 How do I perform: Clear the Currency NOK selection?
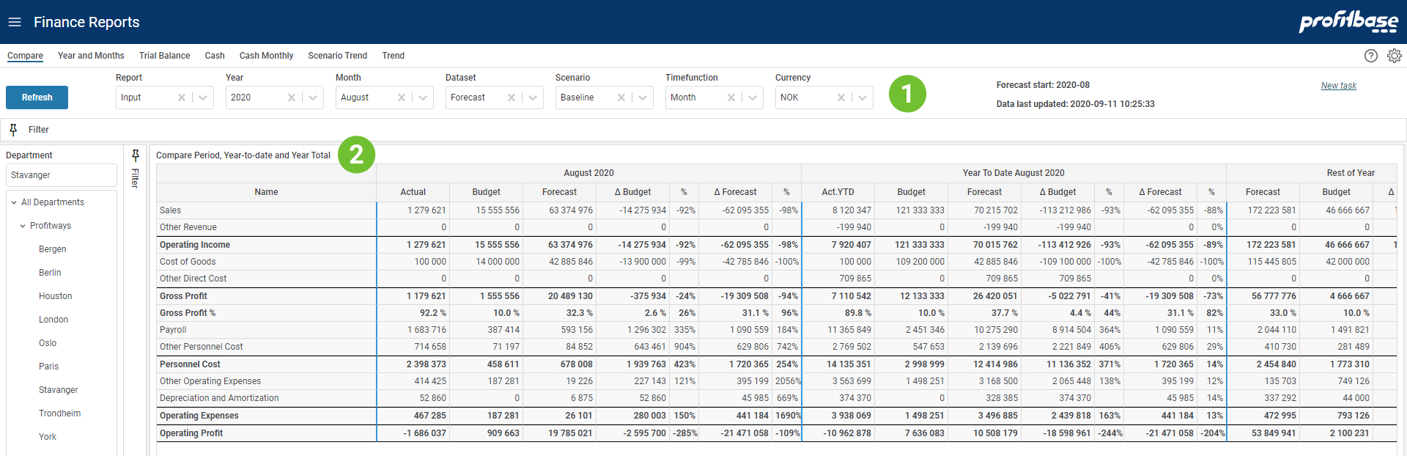pos(841,98)
